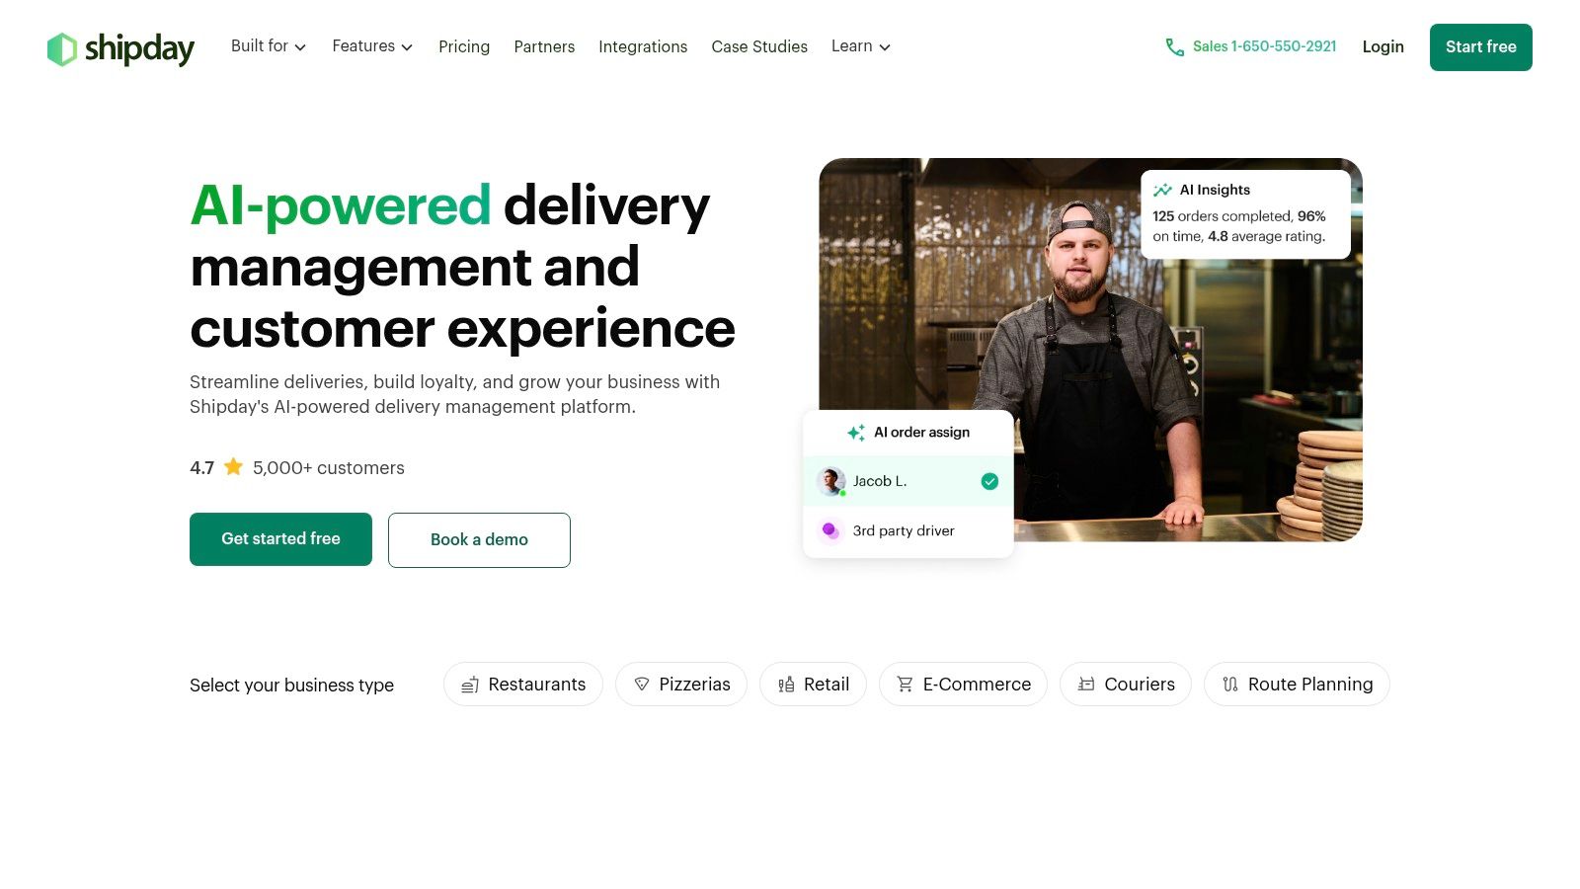Click the gold star rating icon
This screenshot has height=889, width=1580.
tap(233, 466)
